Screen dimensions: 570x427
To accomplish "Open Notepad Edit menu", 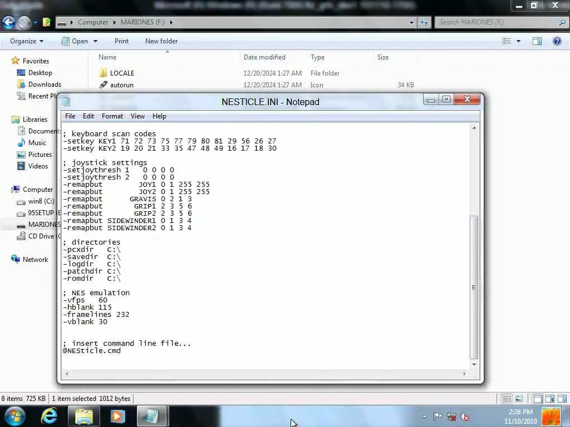I will [89, 116].
